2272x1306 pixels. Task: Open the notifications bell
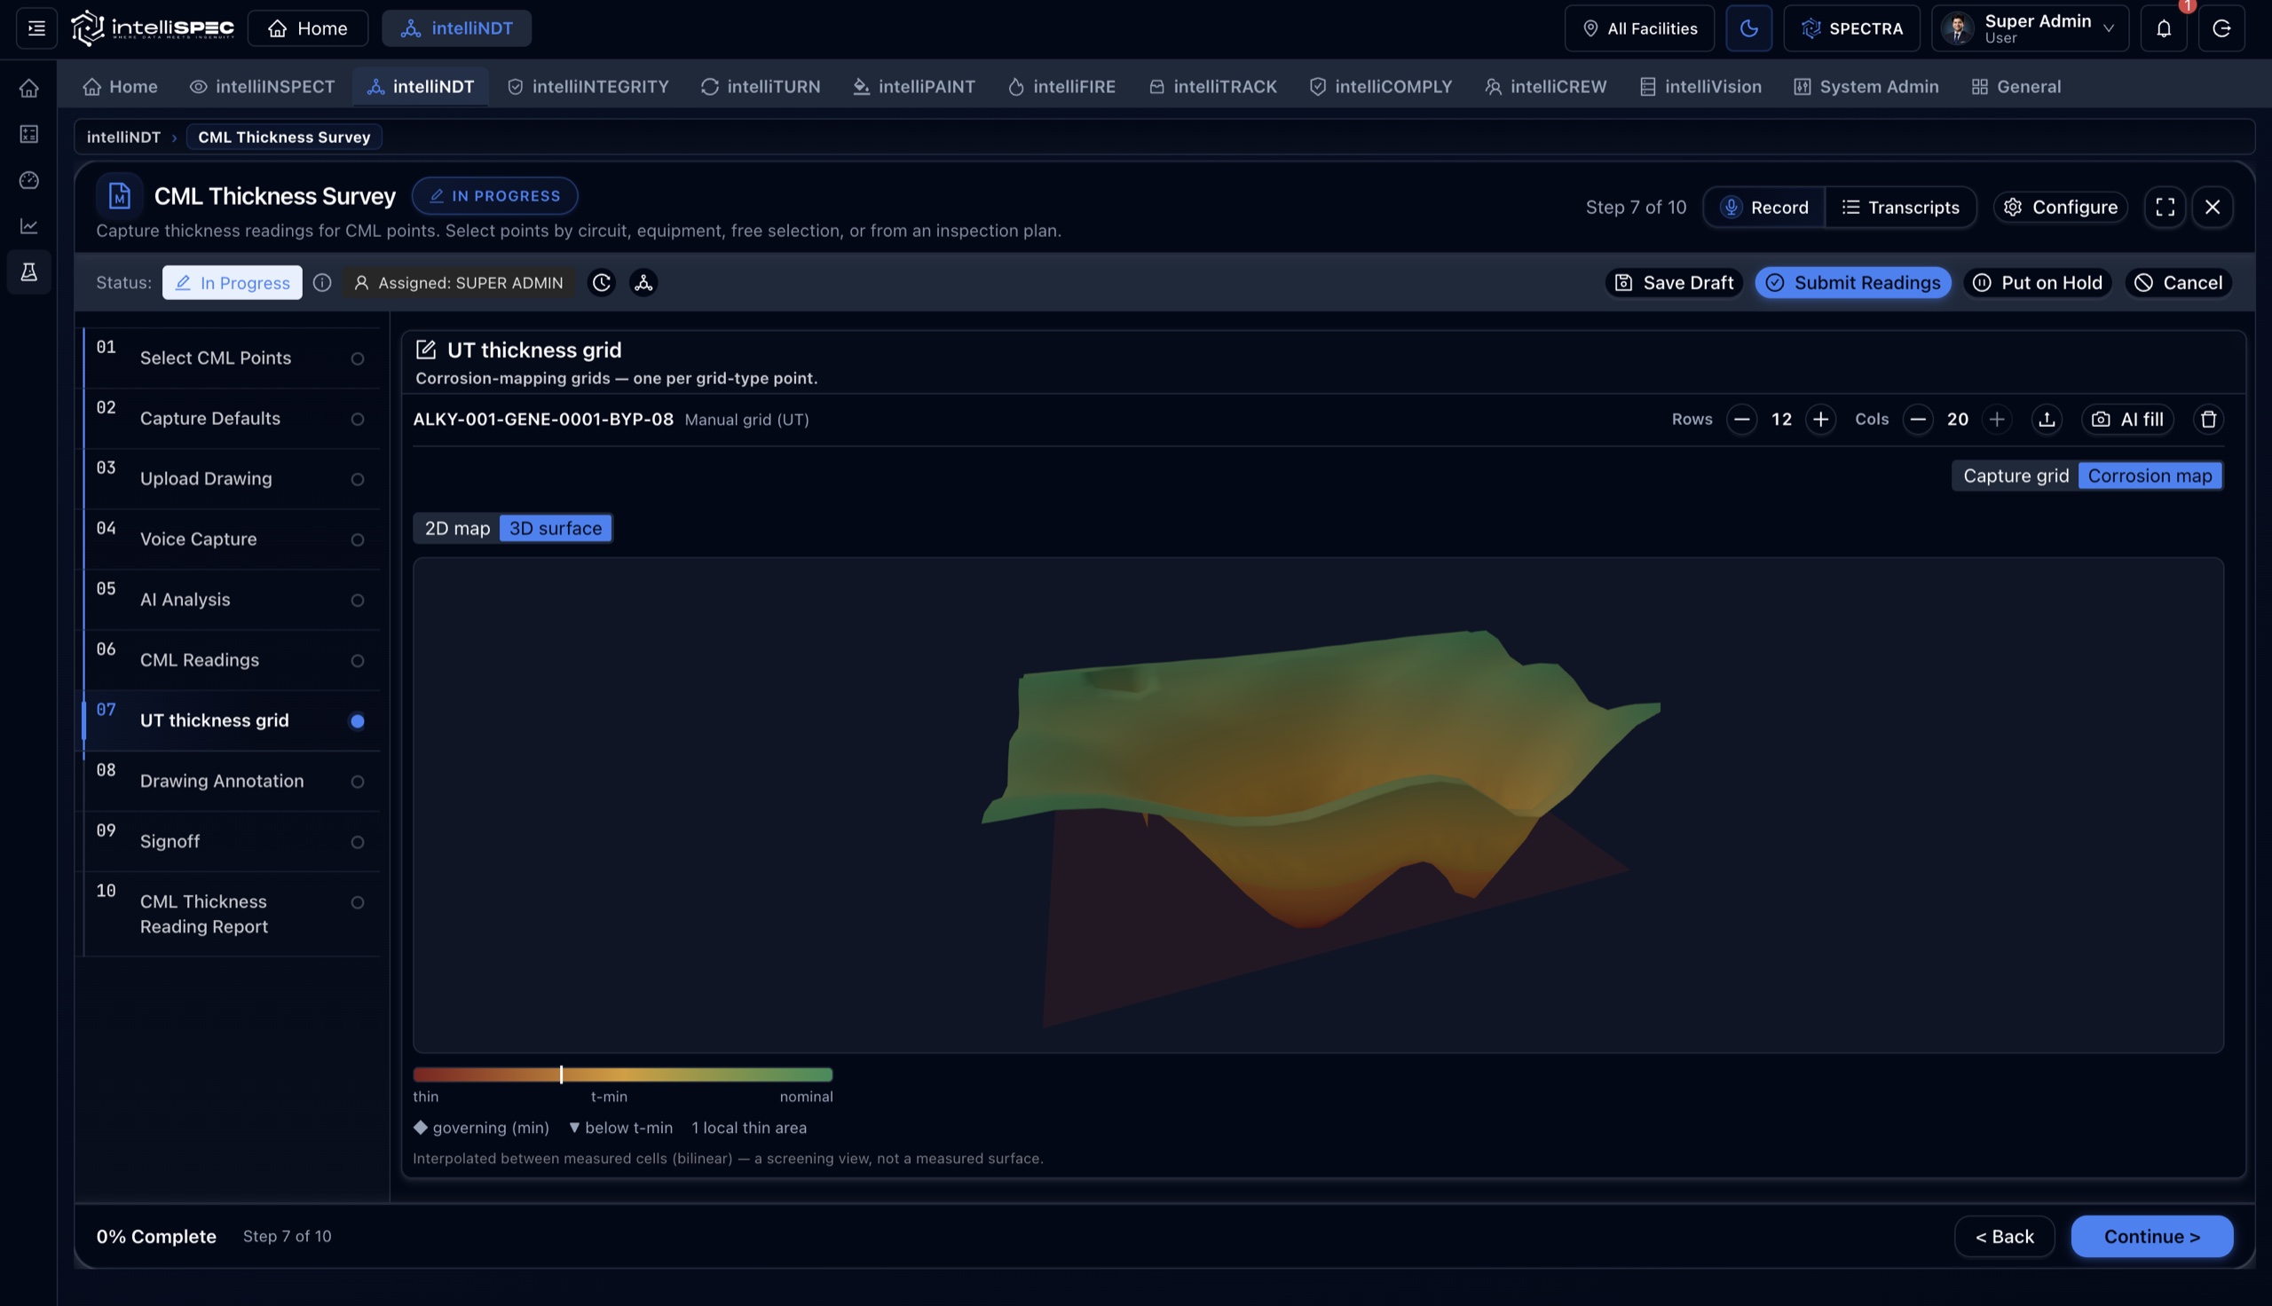pyautogui.click(x=2164, y=28)
